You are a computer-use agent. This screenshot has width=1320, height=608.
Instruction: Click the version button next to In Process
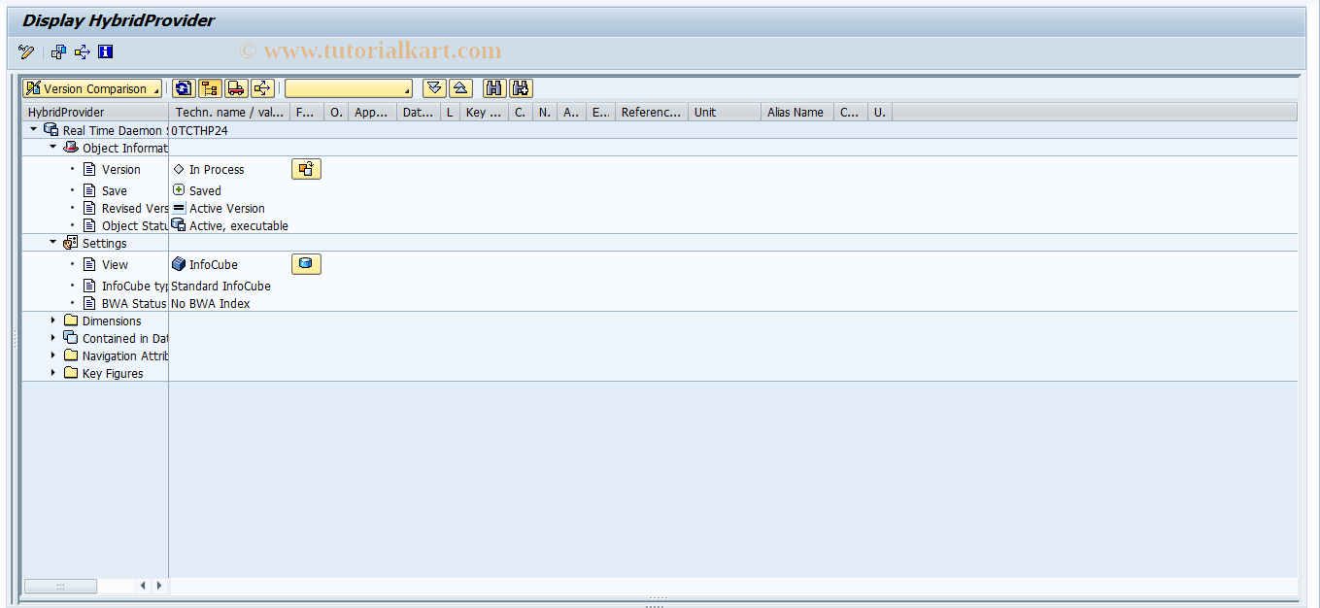tap(306, 169)
